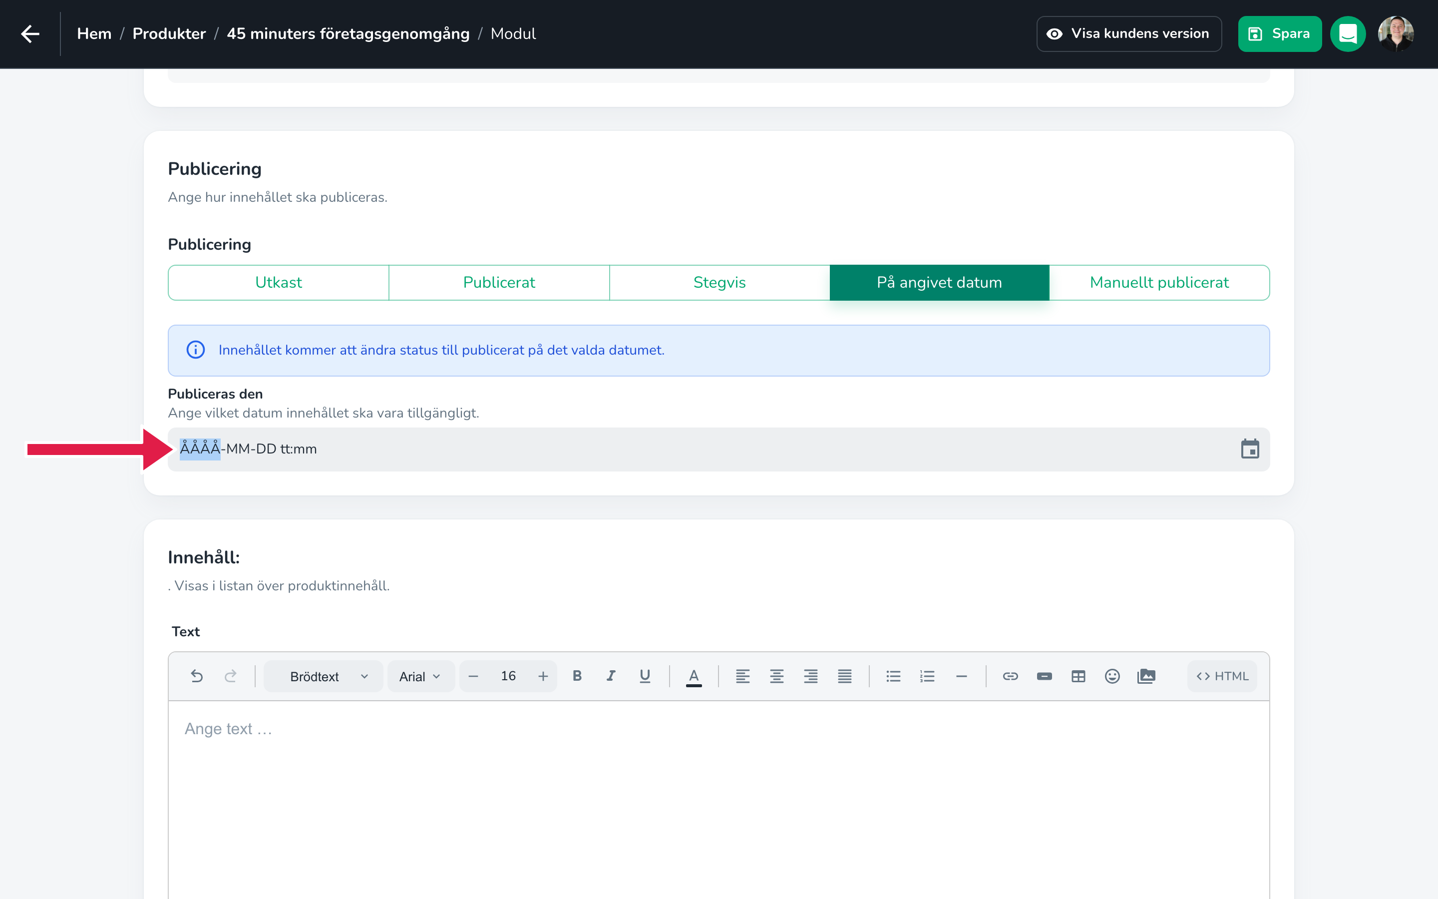Select the Manuellt publicerat option
1438x899 pixels.
tap(1159, 282)
